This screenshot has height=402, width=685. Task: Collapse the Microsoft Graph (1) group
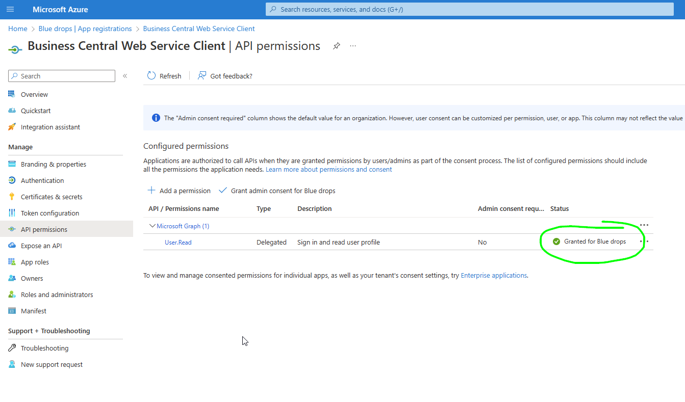point(152,226)
